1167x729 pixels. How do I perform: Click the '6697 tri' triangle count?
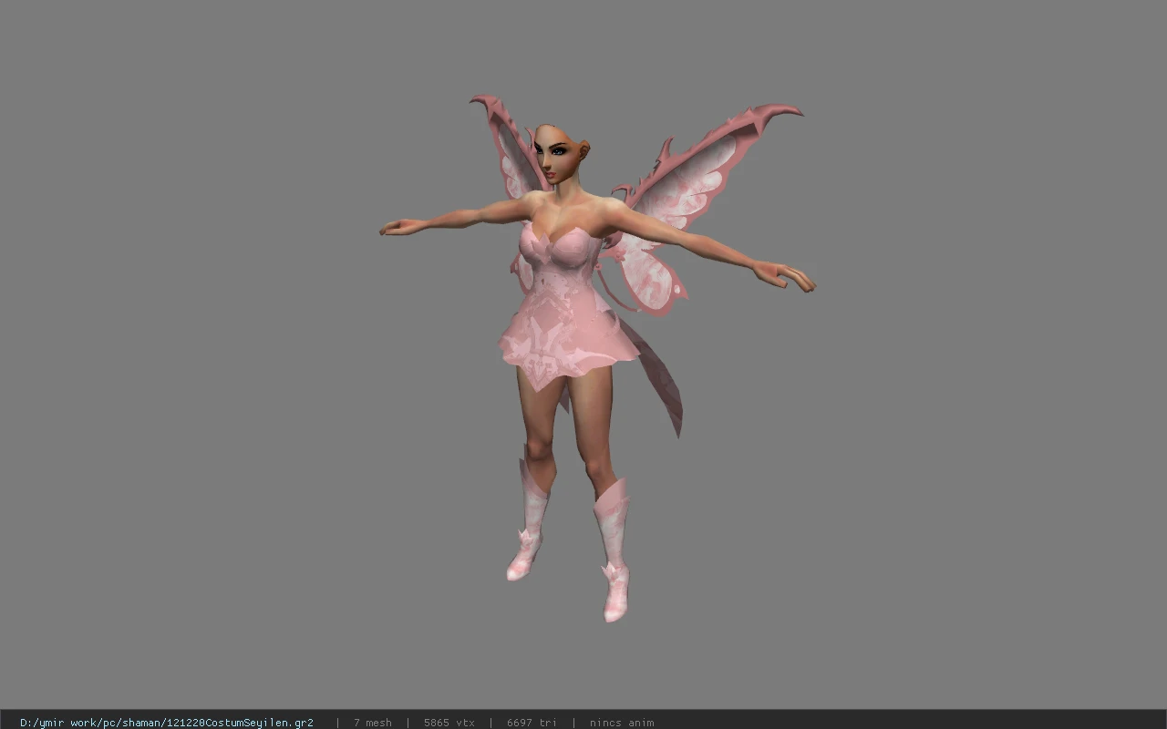[x=532, y=723]
